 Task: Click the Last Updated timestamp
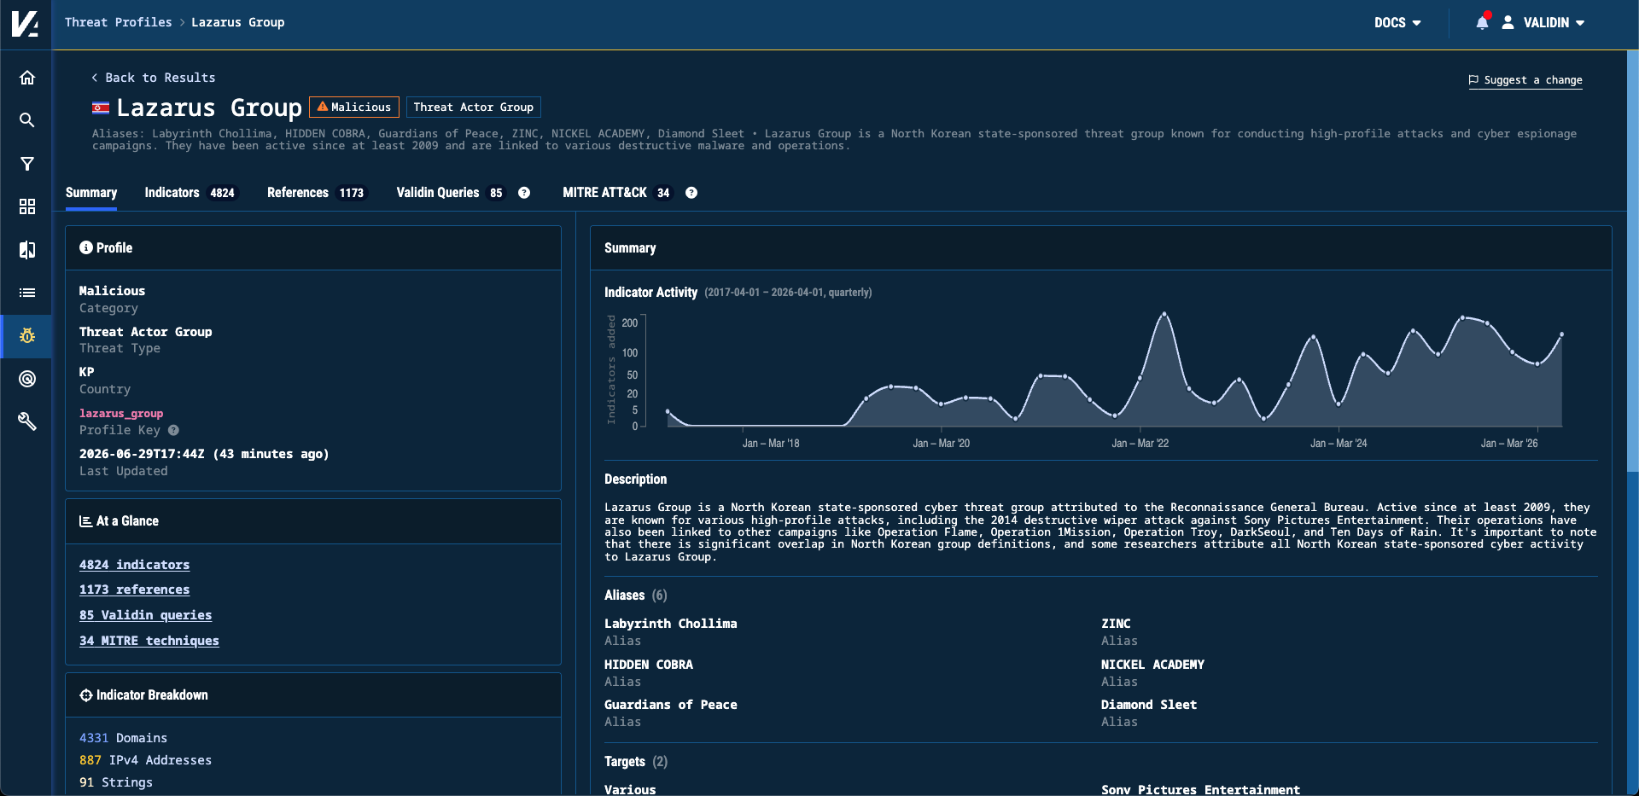pos(204,454)
